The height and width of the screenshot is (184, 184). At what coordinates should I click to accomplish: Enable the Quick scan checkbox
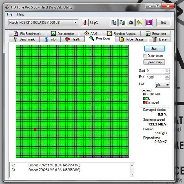(145, 55)
